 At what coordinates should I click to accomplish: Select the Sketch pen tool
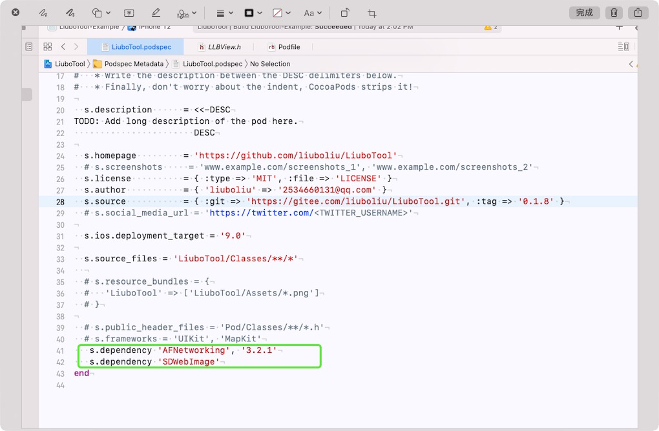click(x=43, y=13)
